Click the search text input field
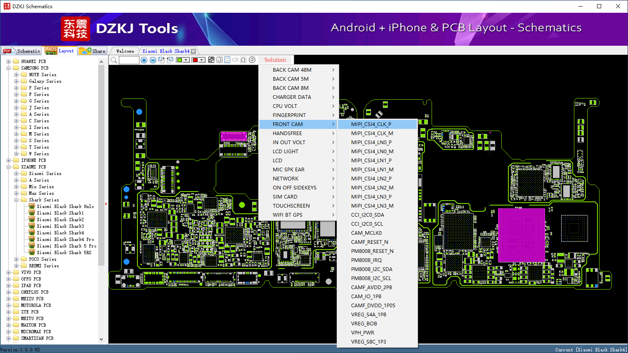The image size is (628, 353). (x=129, y=60)
